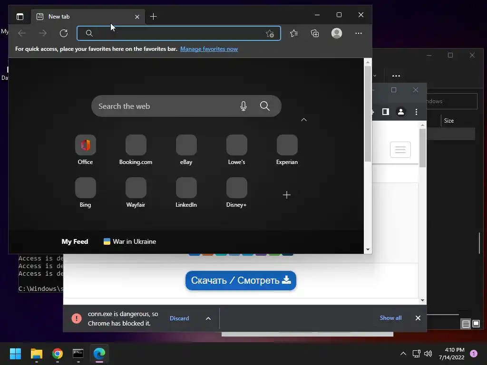Viewport: 487px width, 365px height.
Task: Focus the Edge address bar
Action: pyautogui.click(x=179, y=33)
